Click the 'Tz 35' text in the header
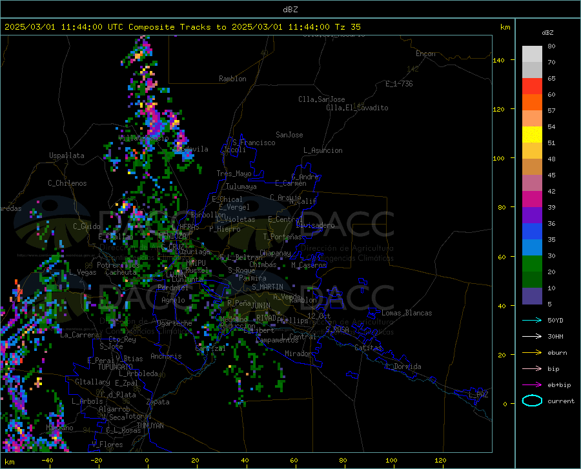 347,27
